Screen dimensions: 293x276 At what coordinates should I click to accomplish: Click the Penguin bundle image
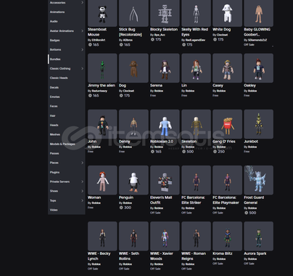coord(133,180)
